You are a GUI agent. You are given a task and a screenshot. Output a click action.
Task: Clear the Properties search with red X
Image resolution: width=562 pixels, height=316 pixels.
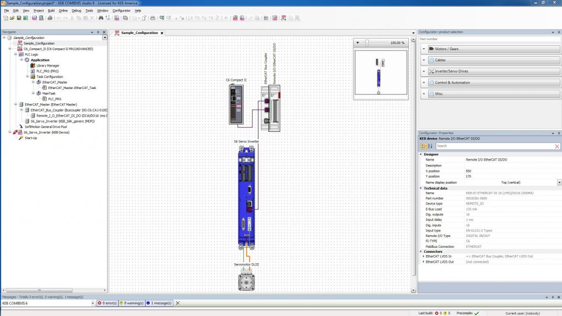557,146
